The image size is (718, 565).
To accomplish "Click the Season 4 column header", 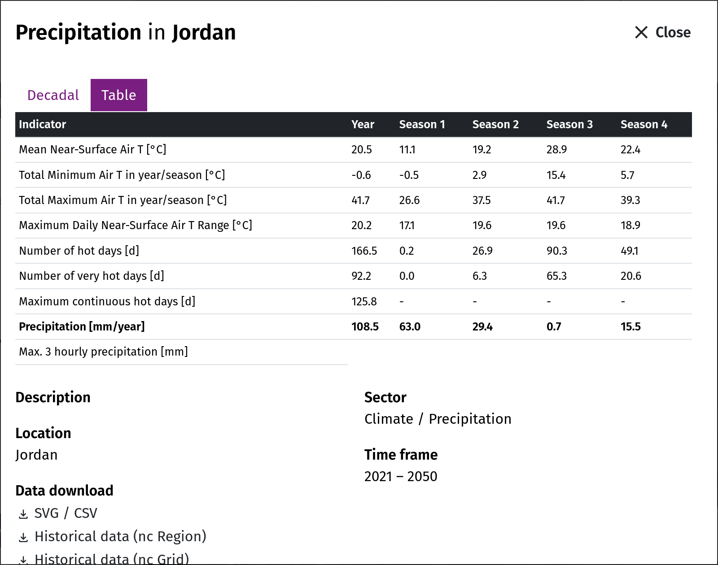I will pyautogui.click(x=644, y=124).
